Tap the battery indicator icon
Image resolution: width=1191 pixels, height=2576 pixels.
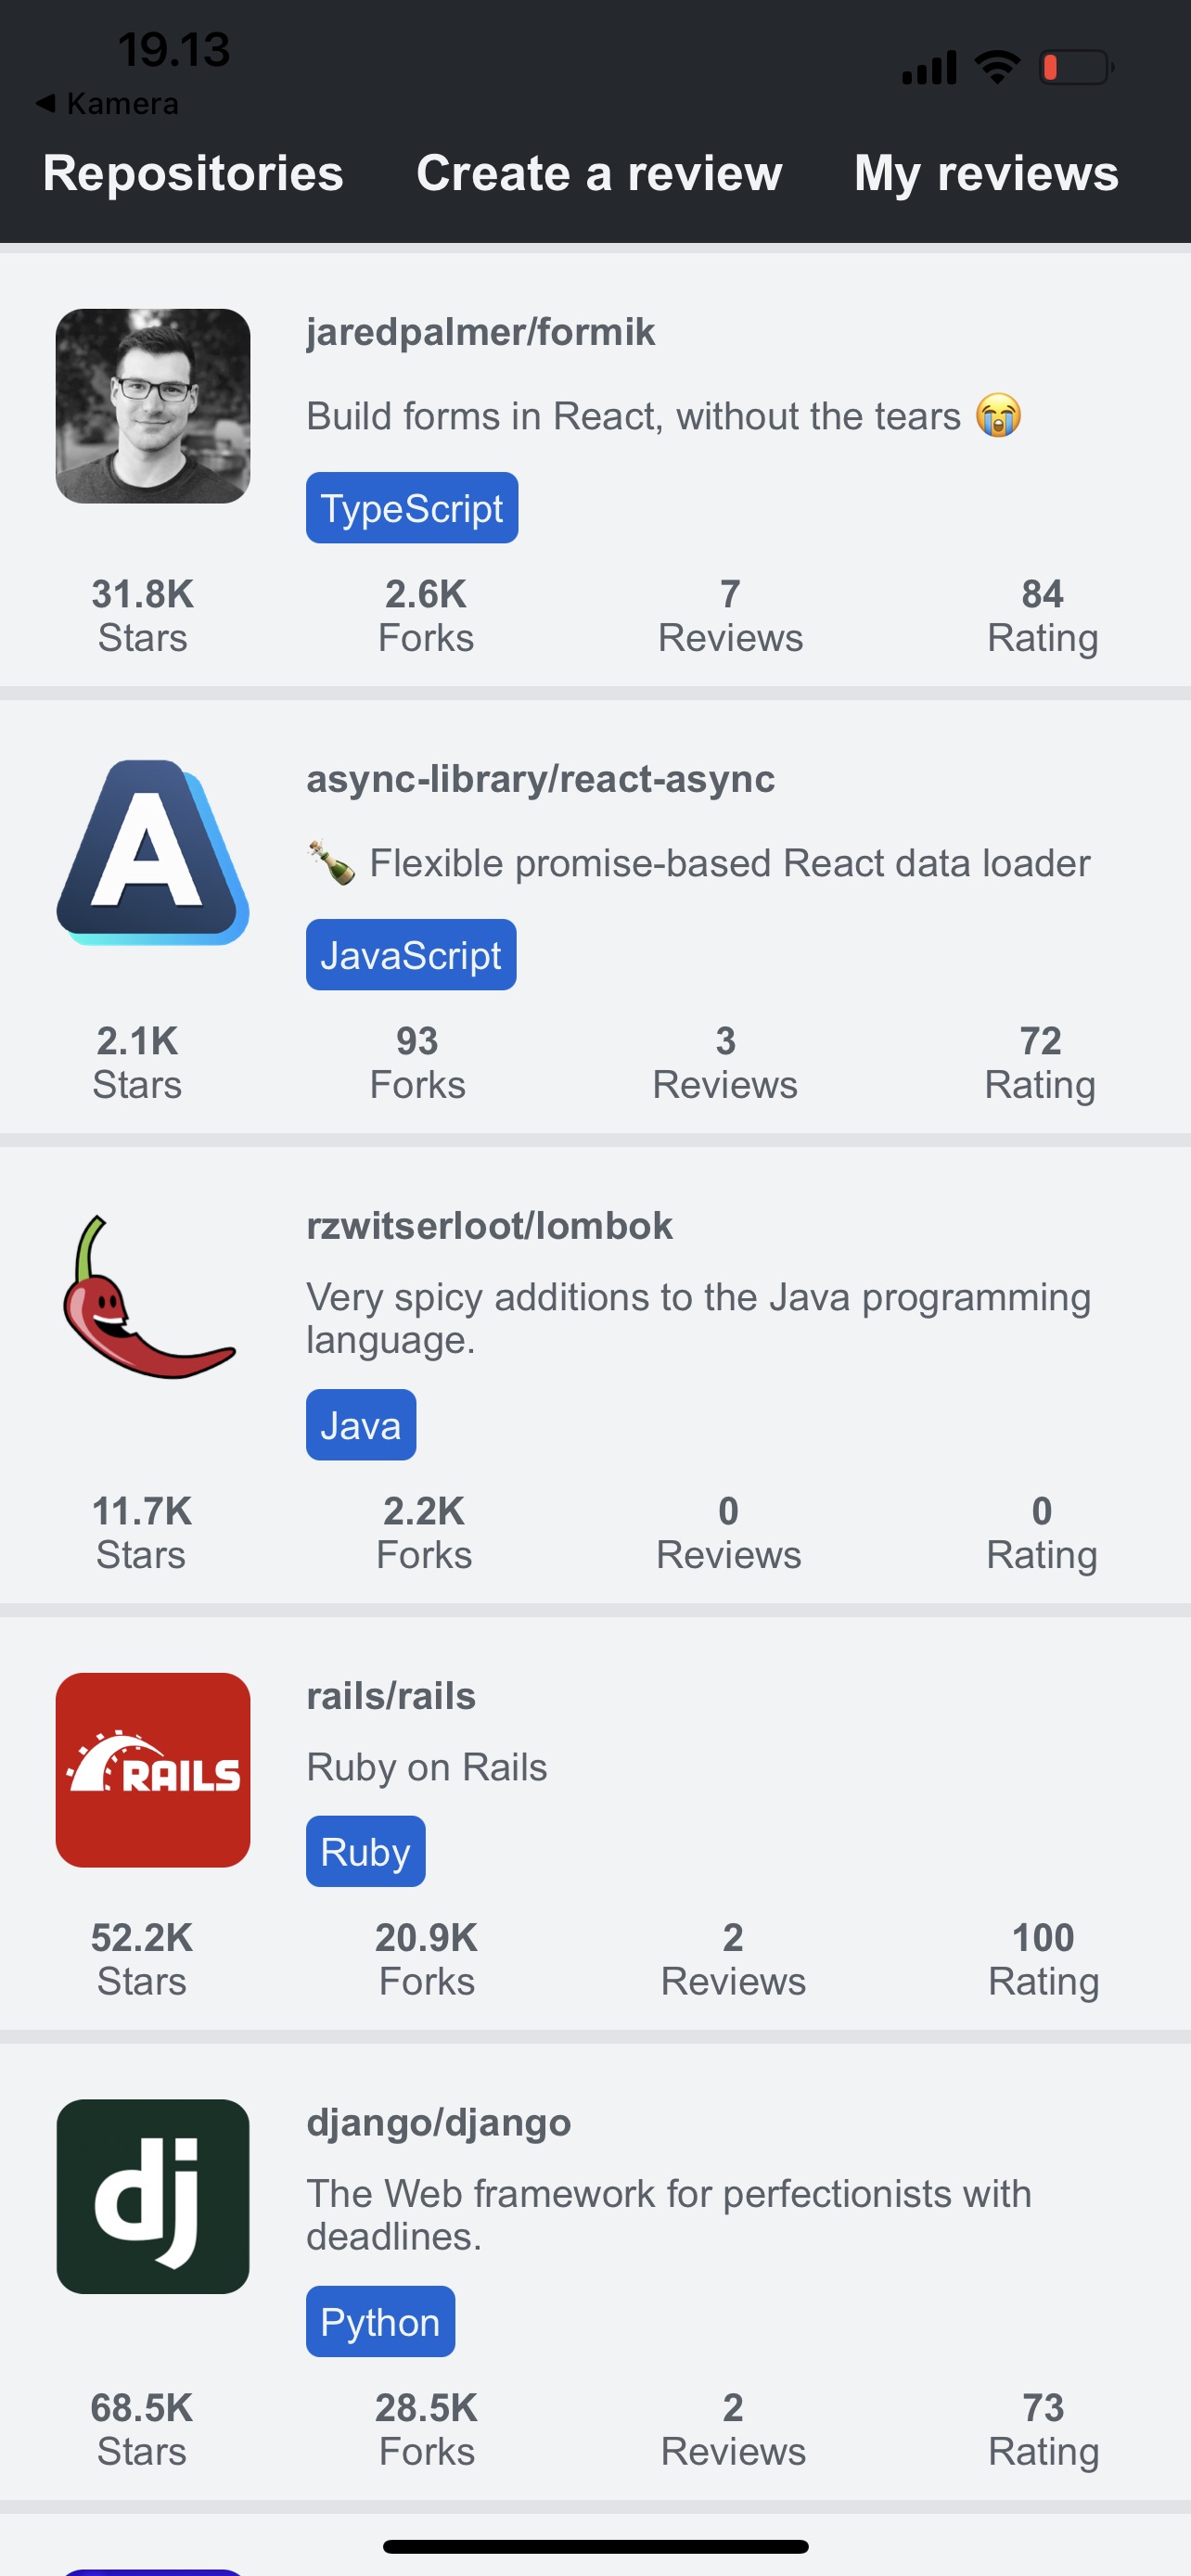tap(1077, 66)
